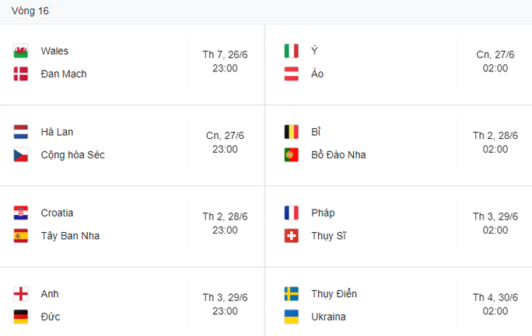The width and height of the screenshot is (532, 336).
Task: Click the Cn, 27/6 02:00 match time
Action: coord(495,61)
